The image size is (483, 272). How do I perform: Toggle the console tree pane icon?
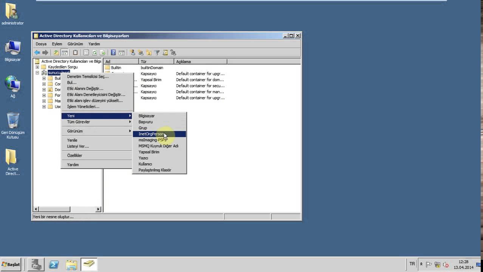(65, 53)
